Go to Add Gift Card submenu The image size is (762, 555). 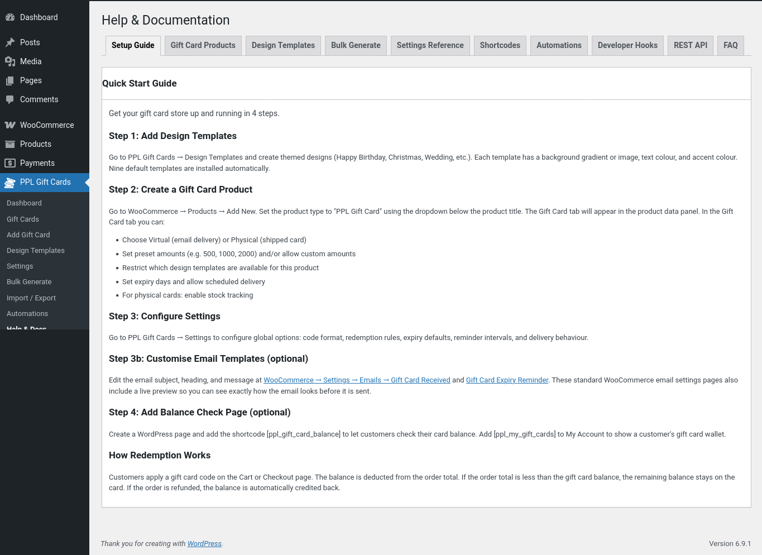(28, 235)
